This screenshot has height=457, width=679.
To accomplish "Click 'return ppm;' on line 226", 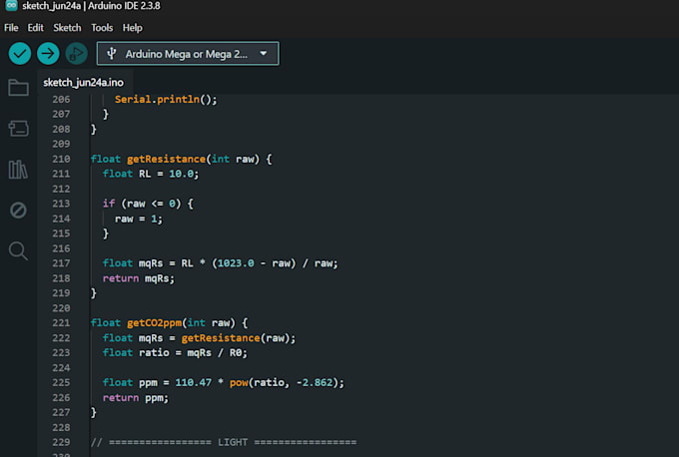I will point(136,398).
